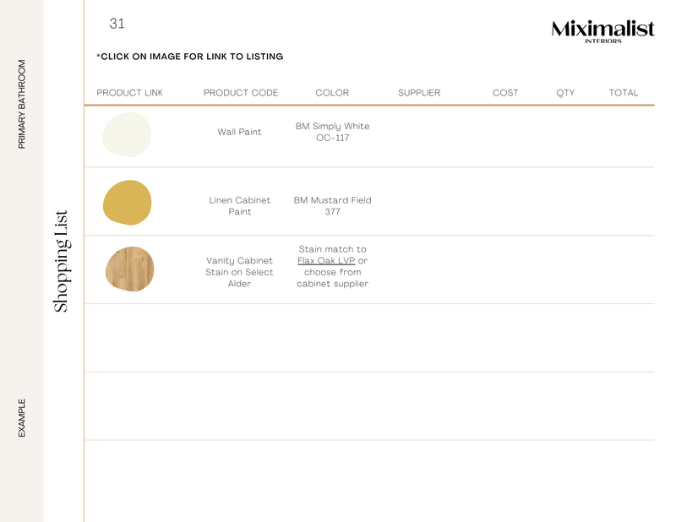The image size is (676, 522).
Task: Click the Shopping List sidebar title
Action: [62, 261]
